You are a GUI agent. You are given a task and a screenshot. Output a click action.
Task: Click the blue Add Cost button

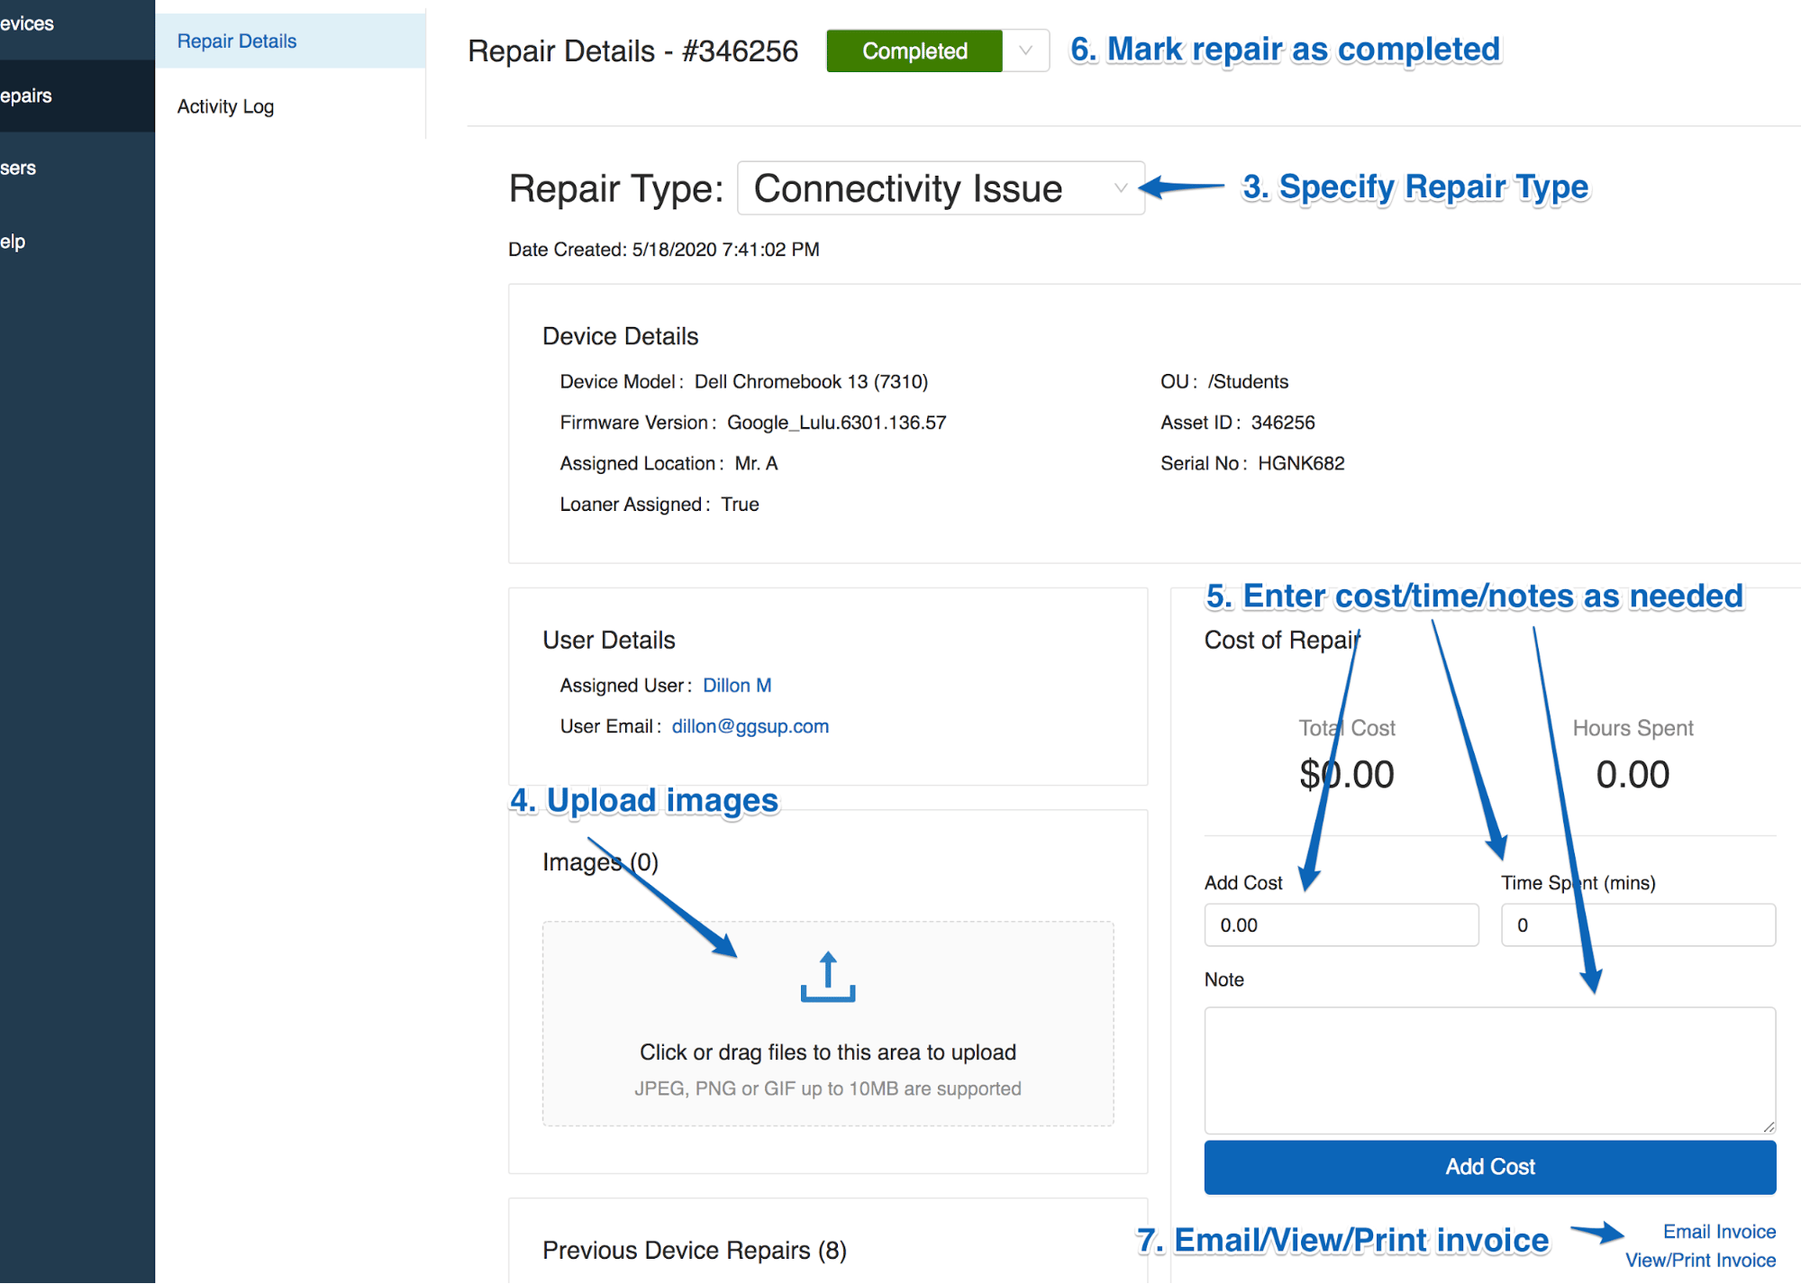(x=1489, y=1167)
